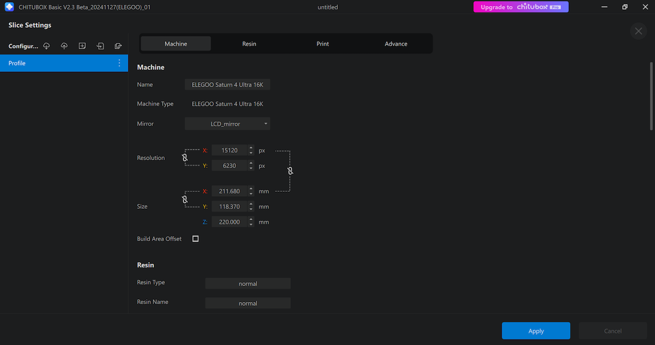Increase Resolution X with up arrow
The width and height of the screenshot is (655, 345).
click(251, 147)
